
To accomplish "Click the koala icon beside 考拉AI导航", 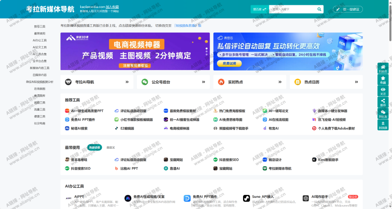I will click(68, 82).
